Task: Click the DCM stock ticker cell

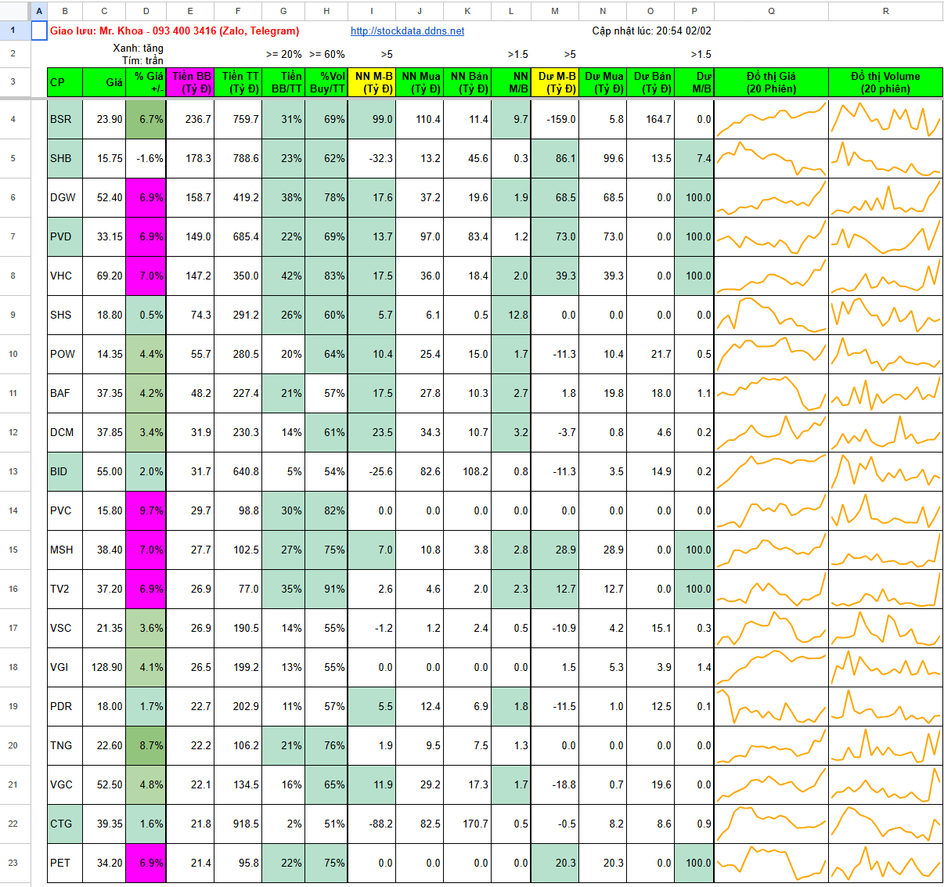Action: (65, 432)
